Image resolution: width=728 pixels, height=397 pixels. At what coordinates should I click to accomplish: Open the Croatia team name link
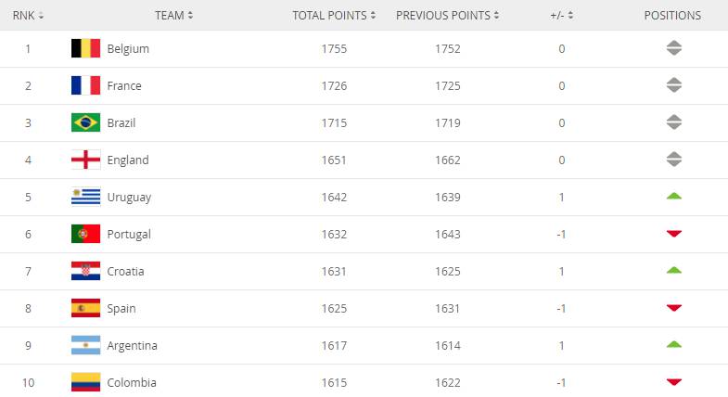pos(126,271)
